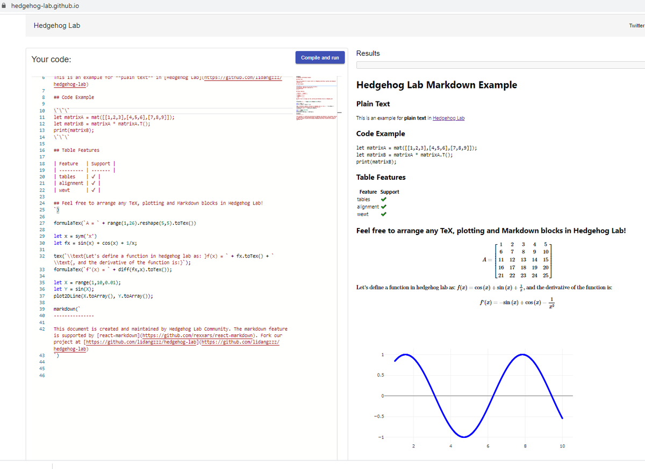Click the 'Your code:' heading

tap(51, 60)
